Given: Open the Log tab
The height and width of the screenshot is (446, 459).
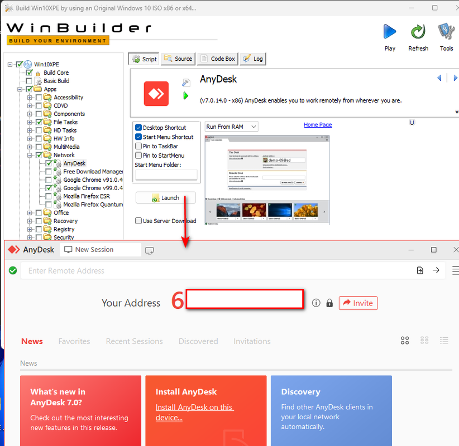Looking at the screenshot, I should click(x=253, y=59).
